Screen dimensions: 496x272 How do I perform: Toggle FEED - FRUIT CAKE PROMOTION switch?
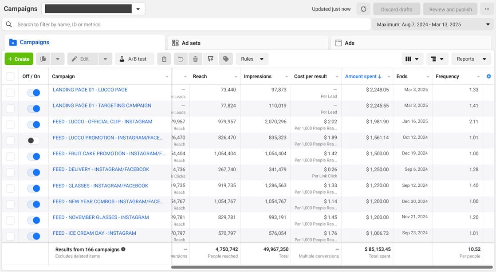pos(34,156)
